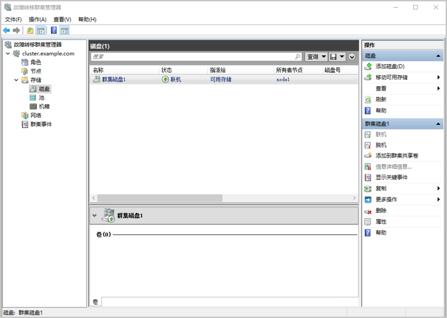Click 显示关键事件 action
The width and height of the screenshot is (447, 318).
tap(391, 178)
